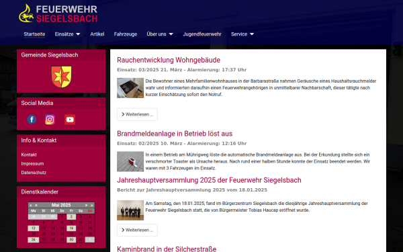Open Jahreshauptversammlung 2025 der Feuerwehr Siegelsbach
This screenshot has height=252, width=403.
pyautogui.click(x=209, y=180)
